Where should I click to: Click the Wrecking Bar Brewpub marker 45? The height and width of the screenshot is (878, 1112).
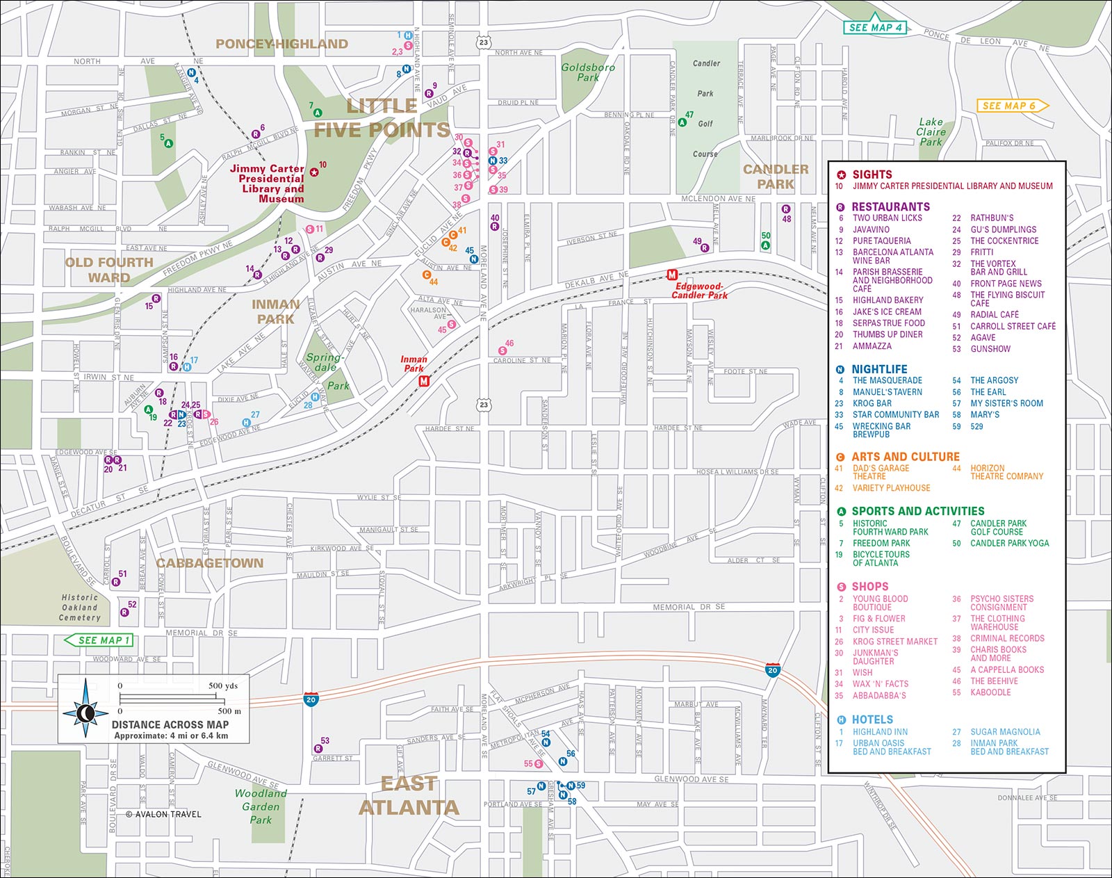[474, 259]
